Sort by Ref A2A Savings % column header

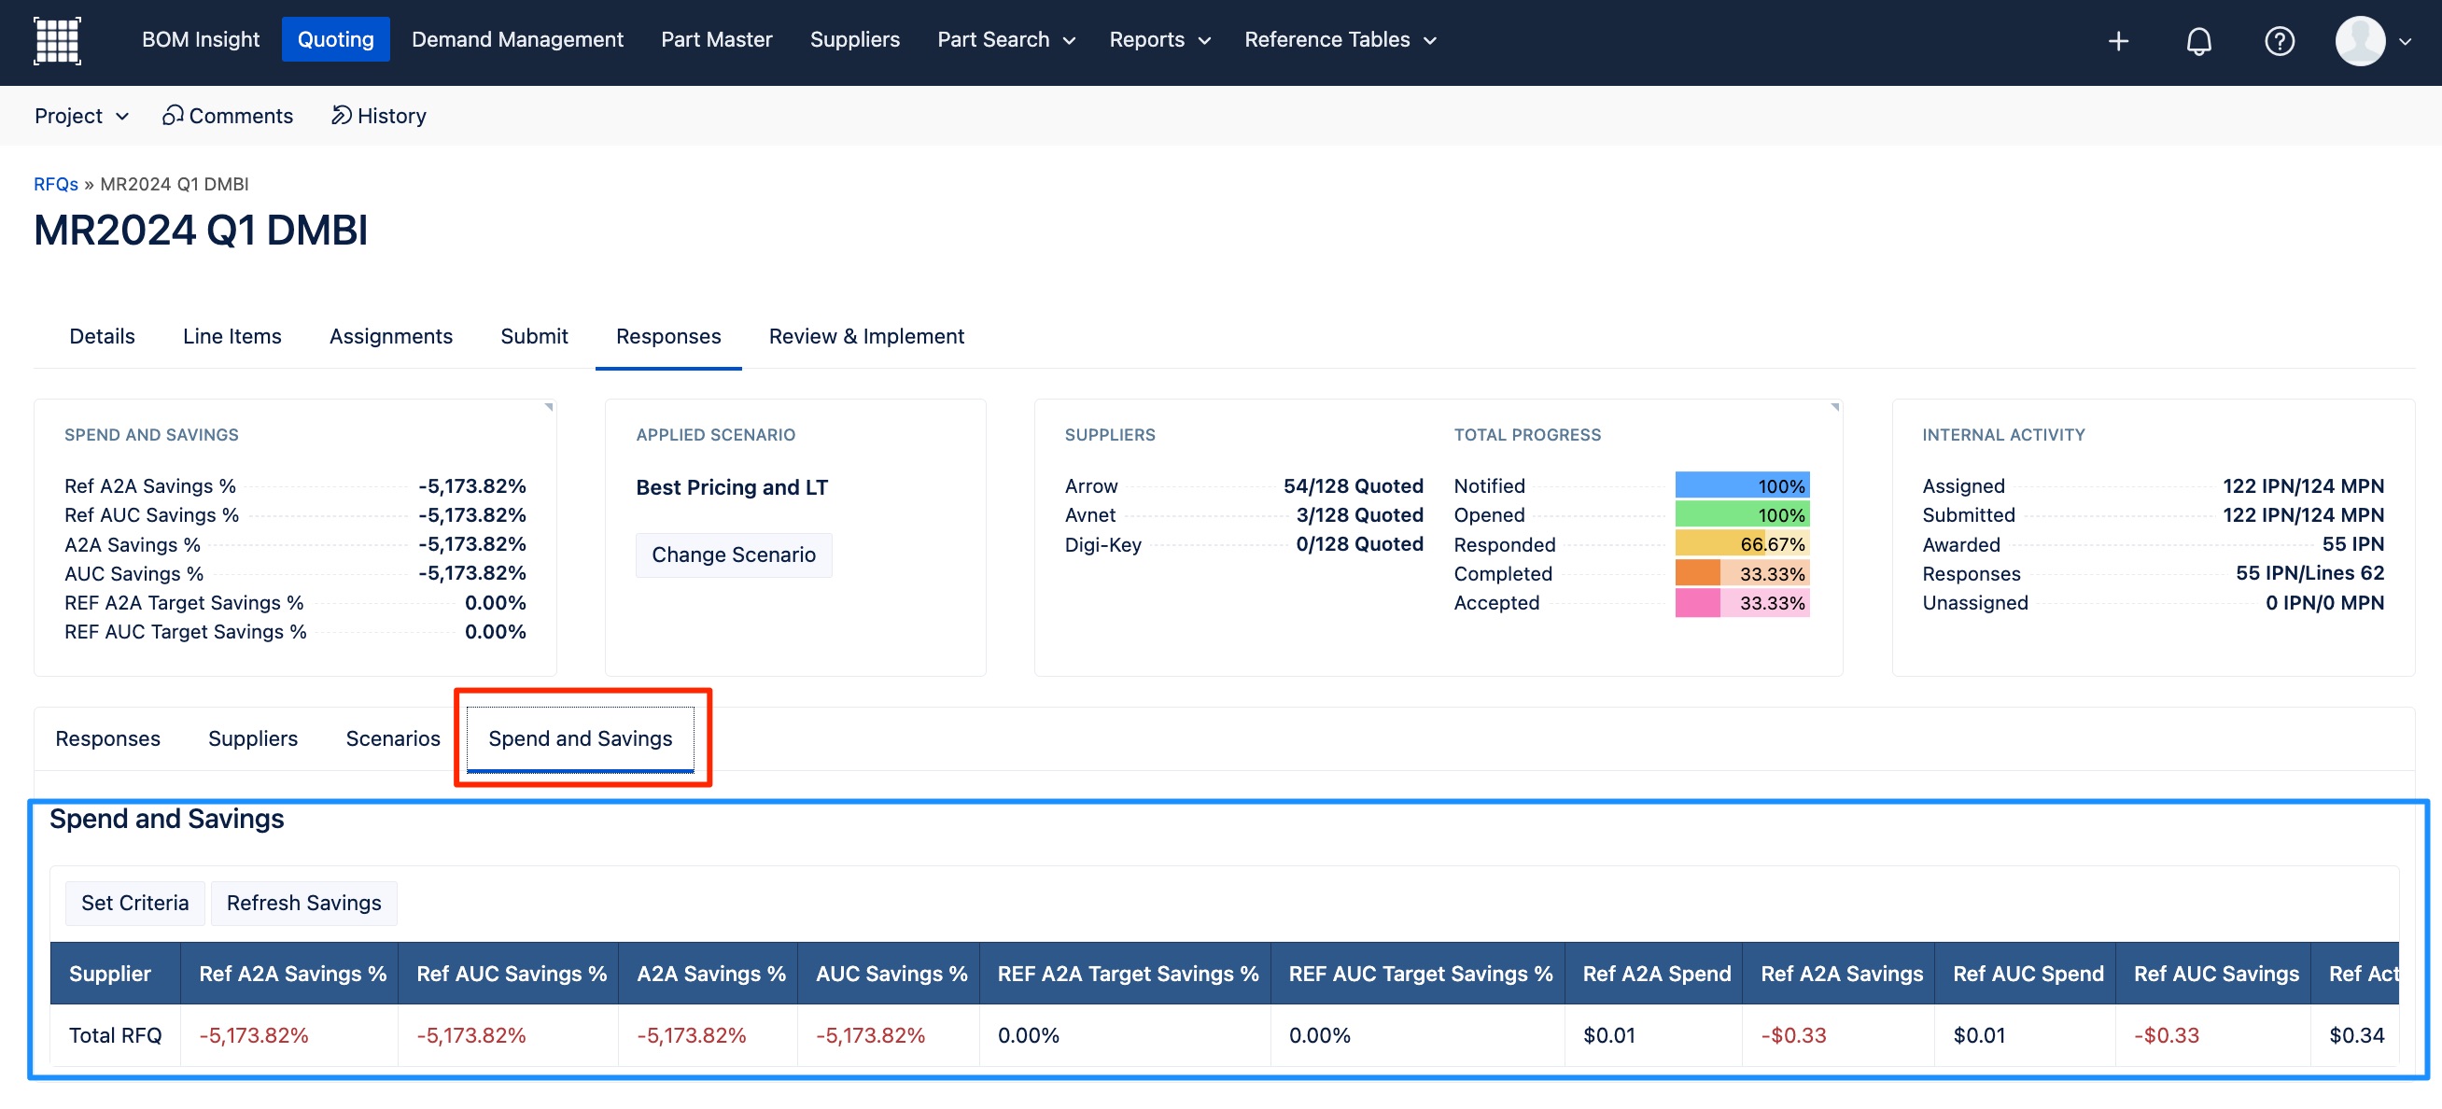[x=289, y=974]
